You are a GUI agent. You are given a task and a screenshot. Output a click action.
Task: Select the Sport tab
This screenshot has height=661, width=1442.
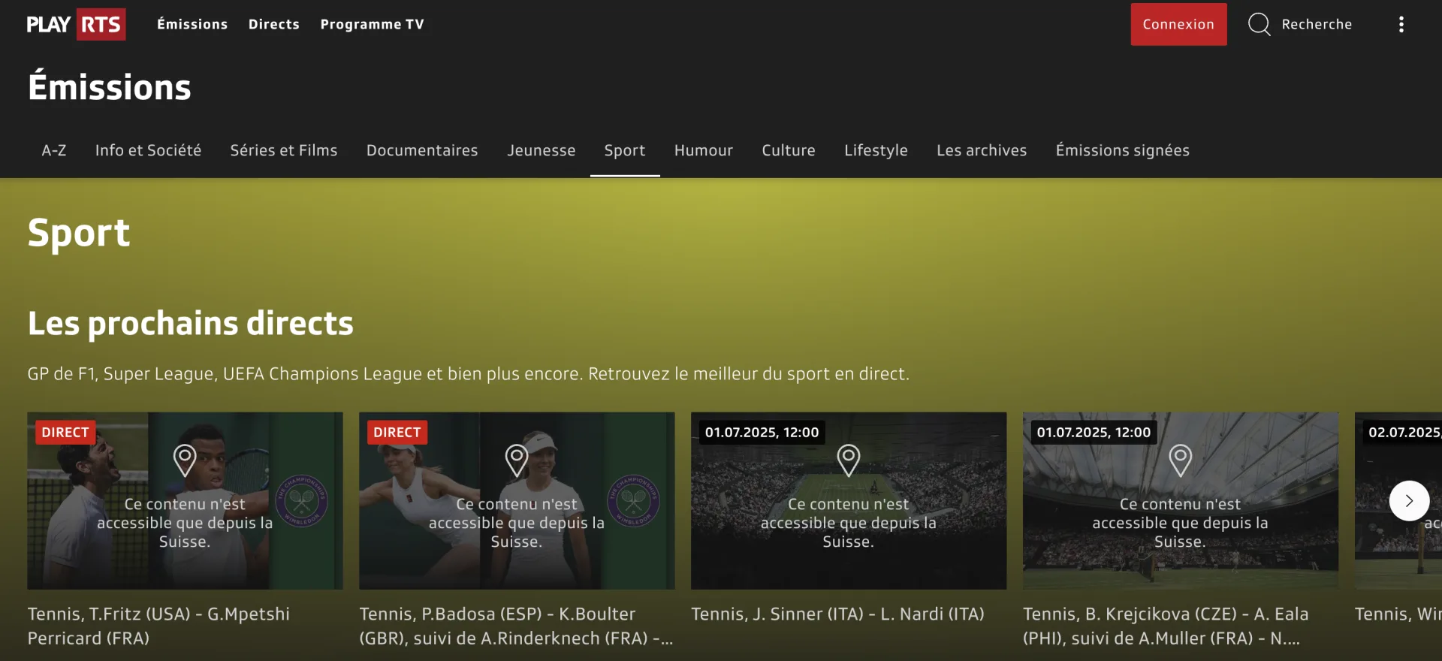[x=625, y=150]
